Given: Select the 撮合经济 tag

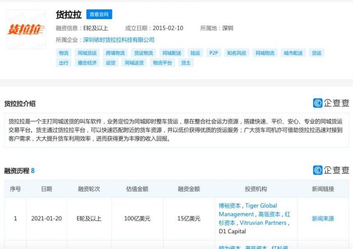Looking at the screenshot, I should (x=87, y=63).
